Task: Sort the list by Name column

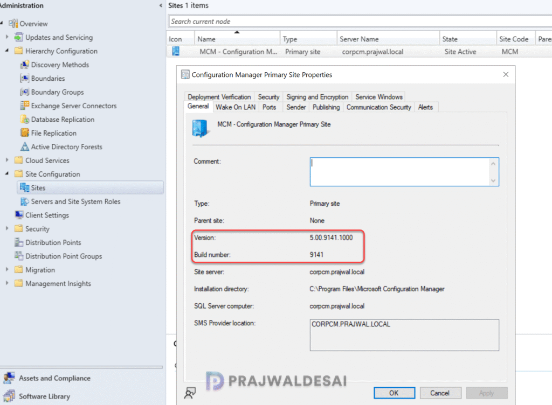Action: coord(237,39)
